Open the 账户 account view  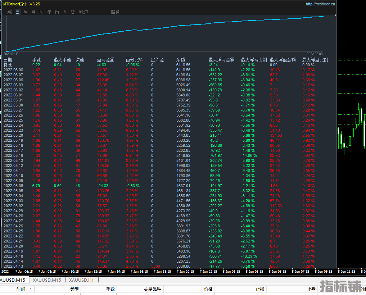point(83,12)
